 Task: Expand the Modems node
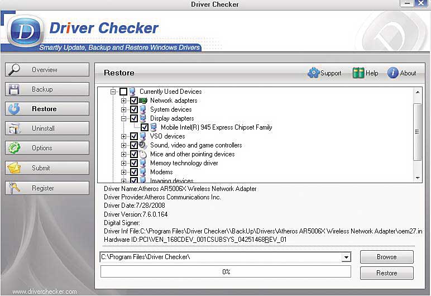pyautogui.click(x=124, y=172)
